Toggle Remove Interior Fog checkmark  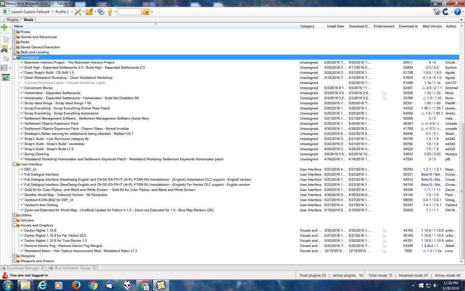pos(22,246)
